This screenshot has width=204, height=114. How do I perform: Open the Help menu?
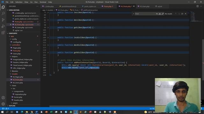point(50,2)
